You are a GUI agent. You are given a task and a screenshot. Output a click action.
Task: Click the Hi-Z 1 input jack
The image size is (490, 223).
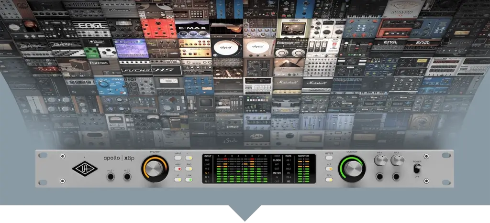pyautogui.click(x=111, y=177)
